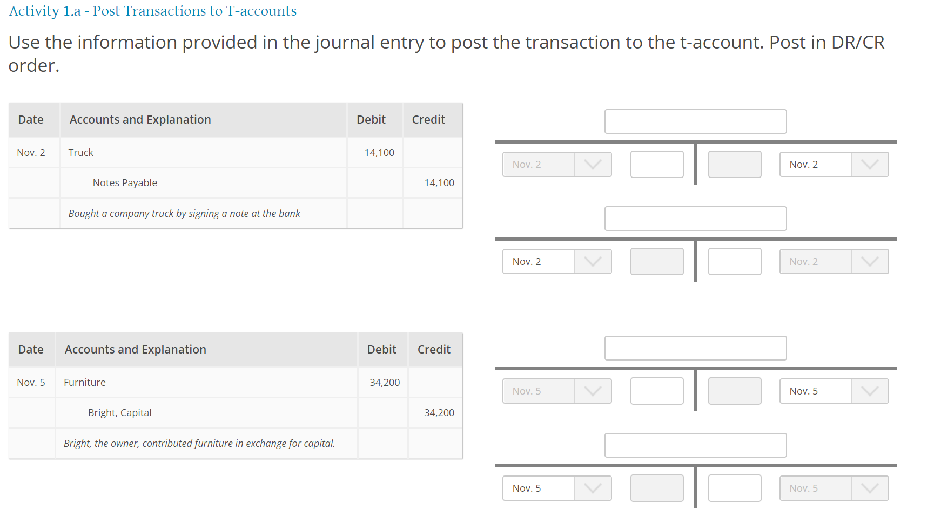The width and height of the screenshot is (941, 530).
Task: Click the title field for the Bright, Capital t-account
Action: 695,445
